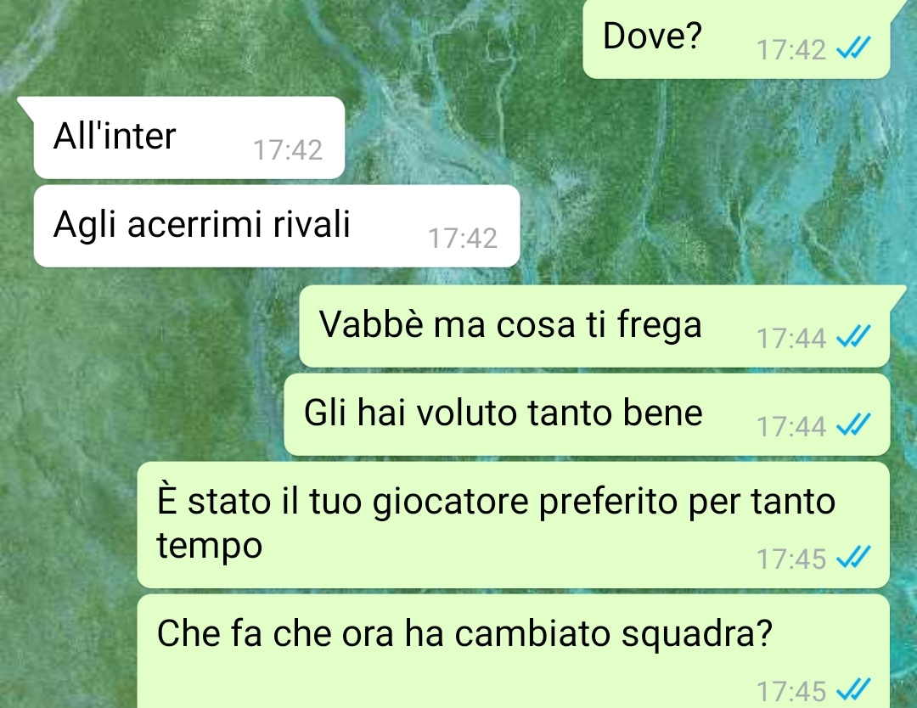The height and width of the screenshot is (708, 917).
Task: Tap the blue read ticks on "Dove?"
Action: [853, 48]
